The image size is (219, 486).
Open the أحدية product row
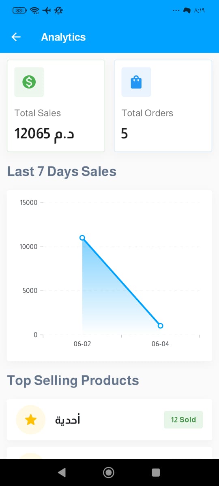109,420
